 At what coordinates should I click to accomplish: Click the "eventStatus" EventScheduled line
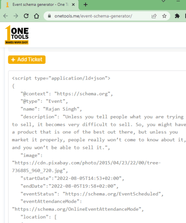(x=92, y=194)
